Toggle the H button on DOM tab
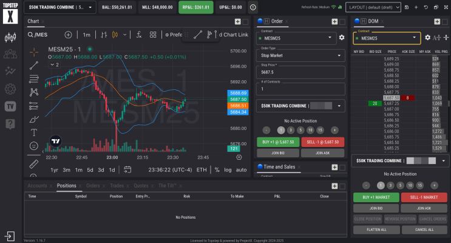 [x=364, y=21]
